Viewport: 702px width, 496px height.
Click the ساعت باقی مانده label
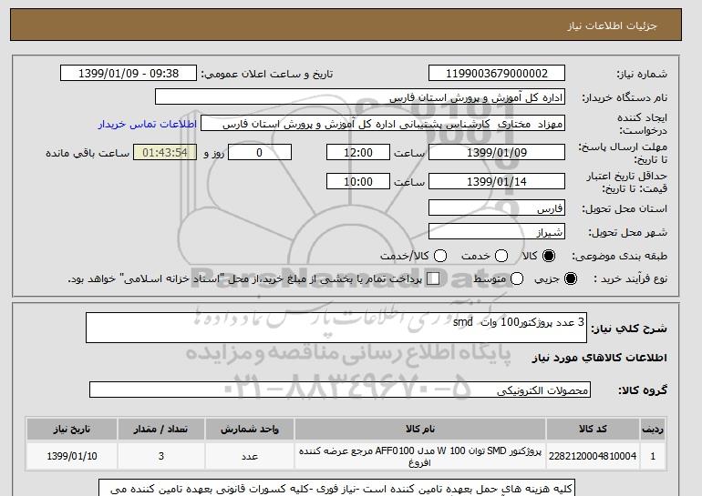(x=88, y=153)
